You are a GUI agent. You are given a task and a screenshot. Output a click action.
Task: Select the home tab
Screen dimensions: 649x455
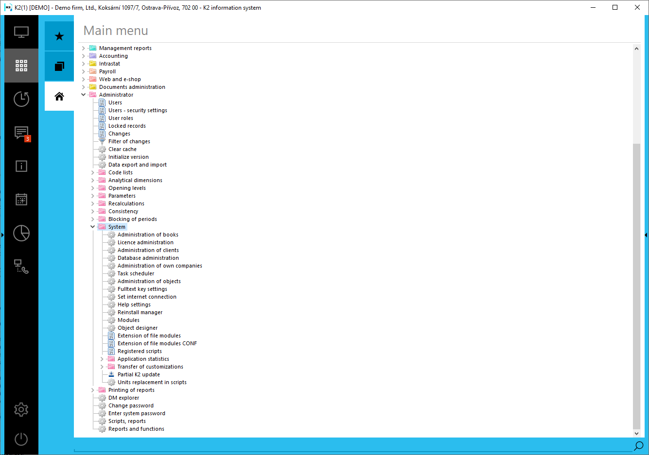click(x=59, y=96)
